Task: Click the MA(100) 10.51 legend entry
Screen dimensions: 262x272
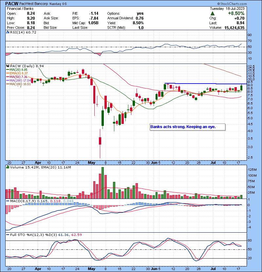Action: pos(18,84)
